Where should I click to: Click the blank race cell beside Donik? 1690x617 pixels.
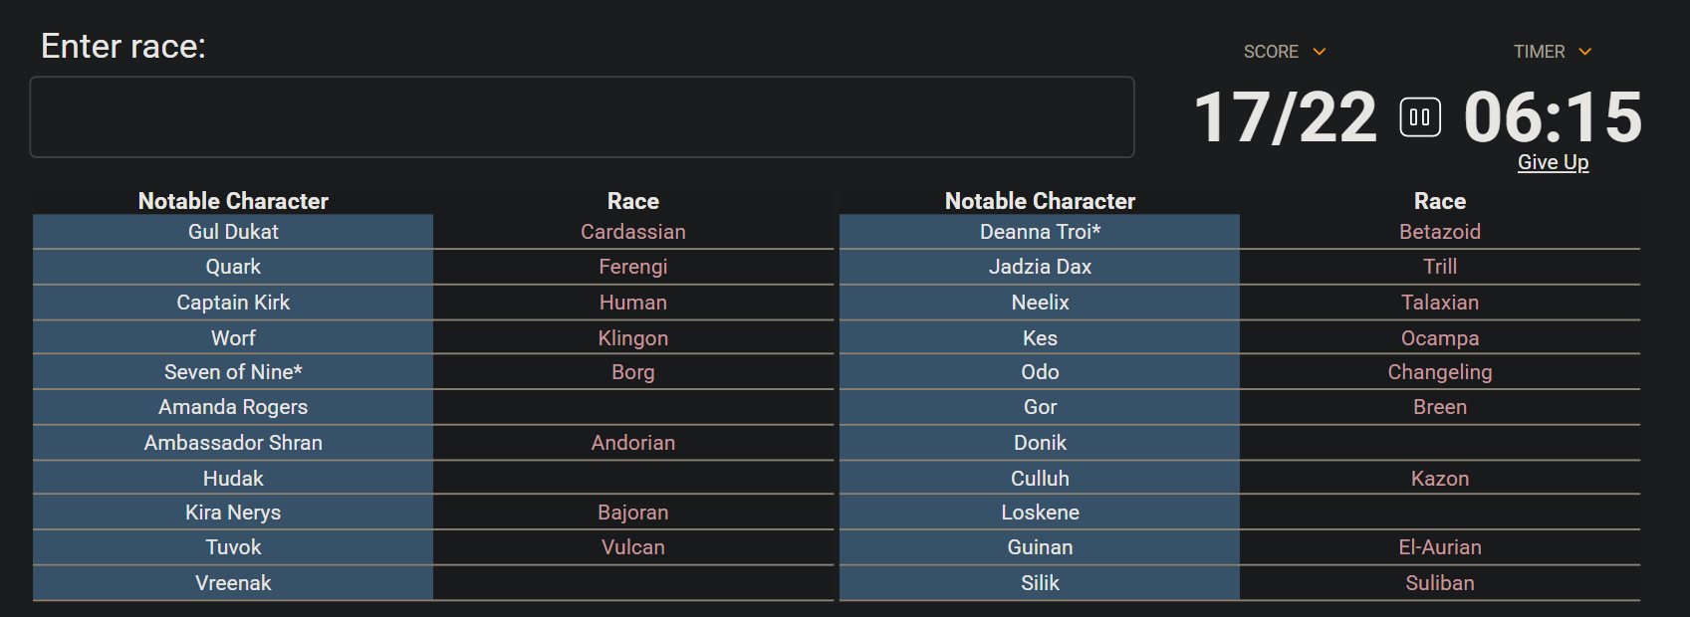pyautogui.click(x=1439, y=443)
